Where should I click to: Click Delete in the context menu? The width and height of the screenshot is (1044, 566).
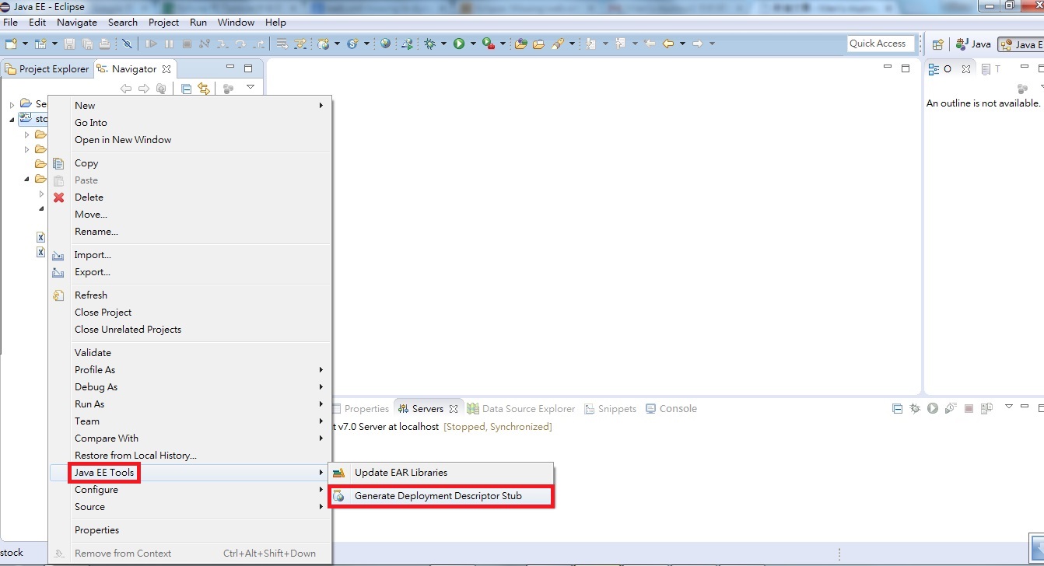click(x=191, y=197)
